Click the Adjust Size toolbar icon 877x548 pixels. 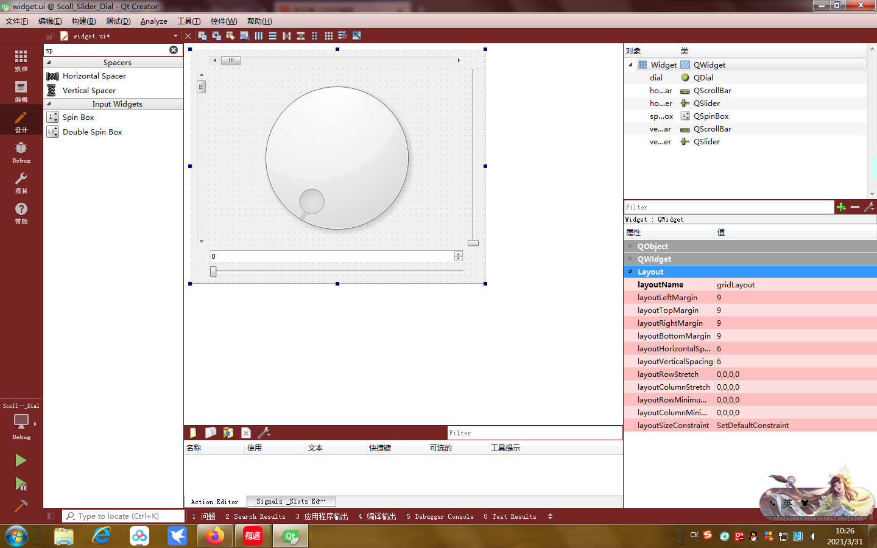click(356, 35)
